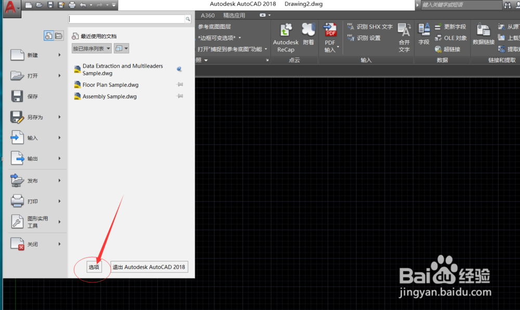The image size is (520, 310).
Task: Select 保存 (Save) menu item
Action: [x=32, y=96]
